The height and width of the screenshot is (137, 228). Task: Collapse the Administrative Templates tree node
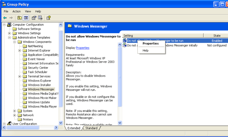[9, 38]
